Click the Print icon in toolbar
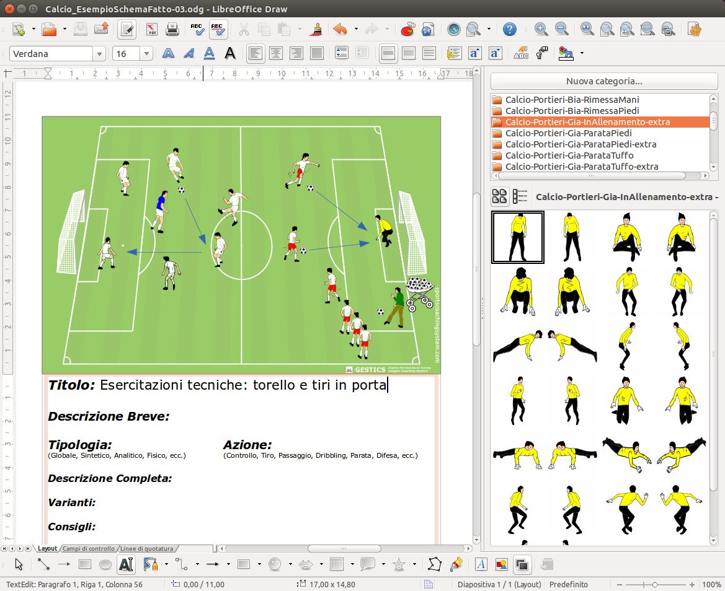The image size is (725, 591). 172,29
